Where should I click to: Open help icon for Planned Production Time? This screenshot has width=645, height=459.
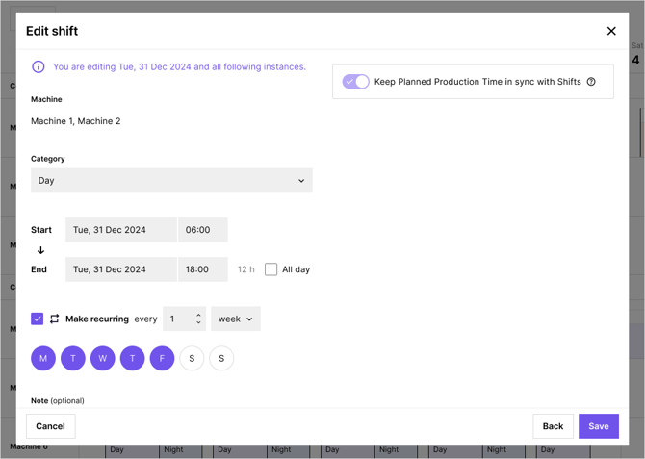pos(591,82)
